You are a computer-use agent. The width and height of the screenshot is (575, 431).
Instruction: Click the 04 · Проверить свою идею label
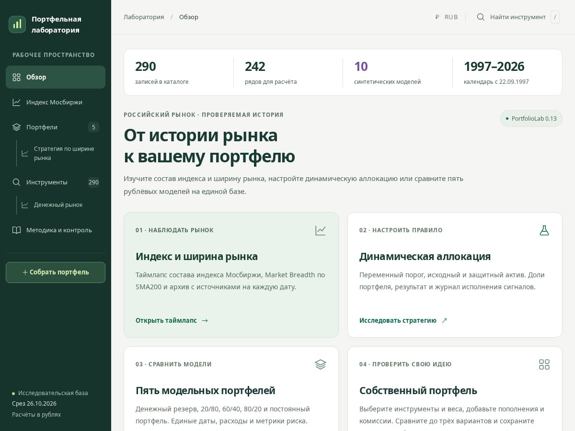[405, 364]
